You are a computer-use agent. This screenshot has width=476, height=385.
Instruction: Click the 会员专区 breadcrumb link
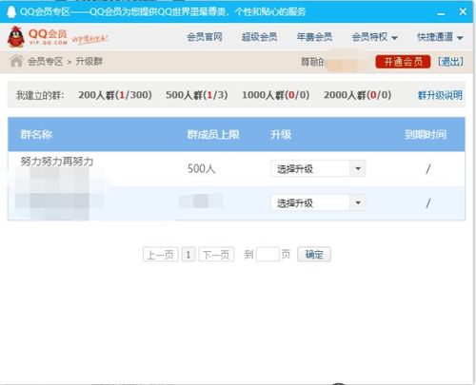point(45,61)
